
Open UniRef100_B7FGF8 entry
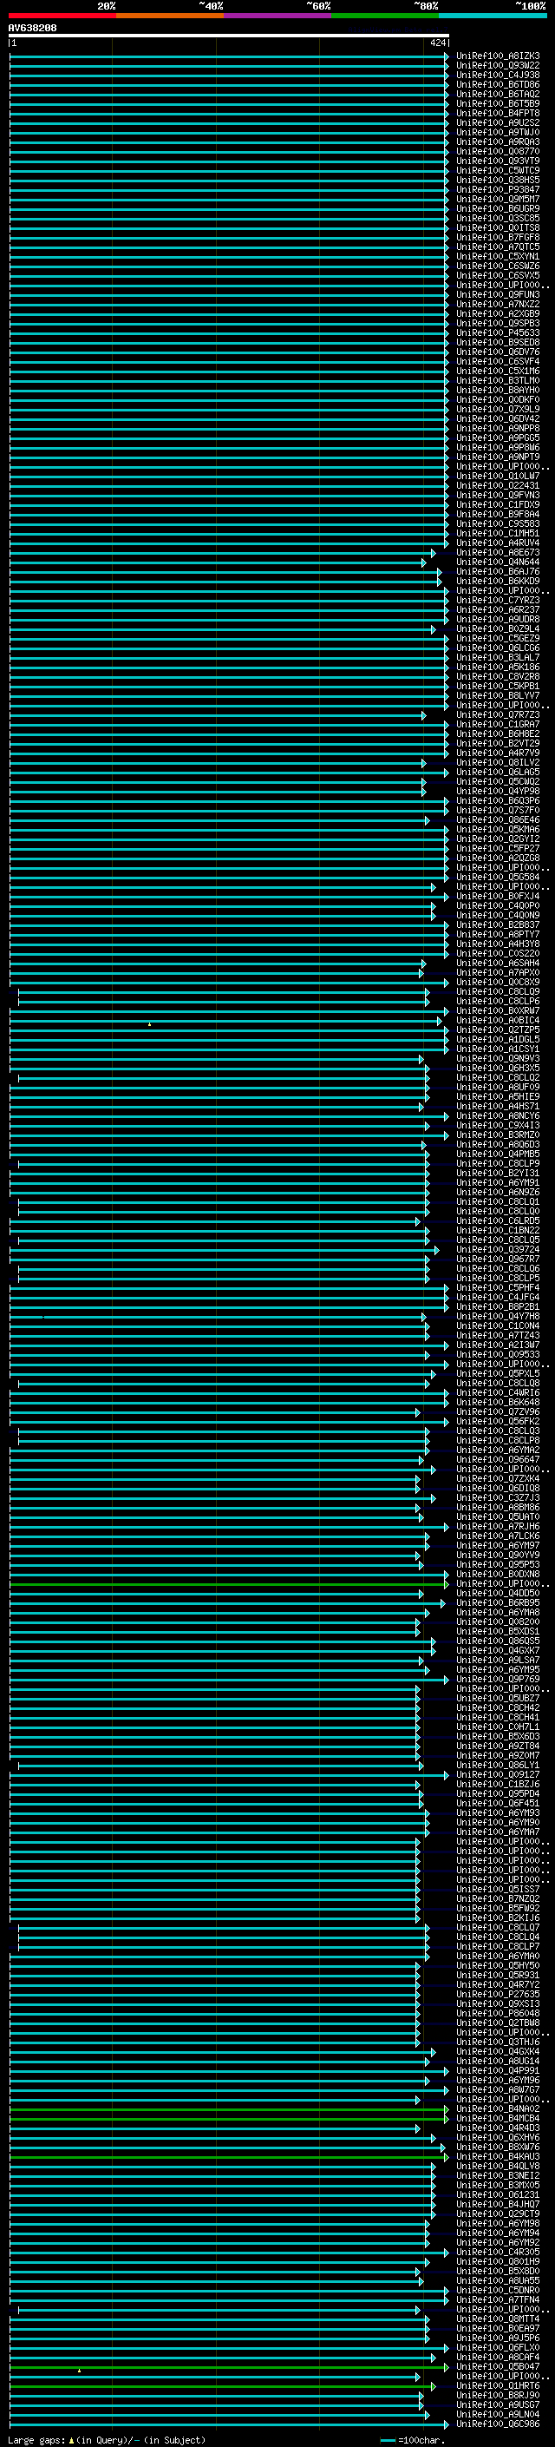[497, 238]
